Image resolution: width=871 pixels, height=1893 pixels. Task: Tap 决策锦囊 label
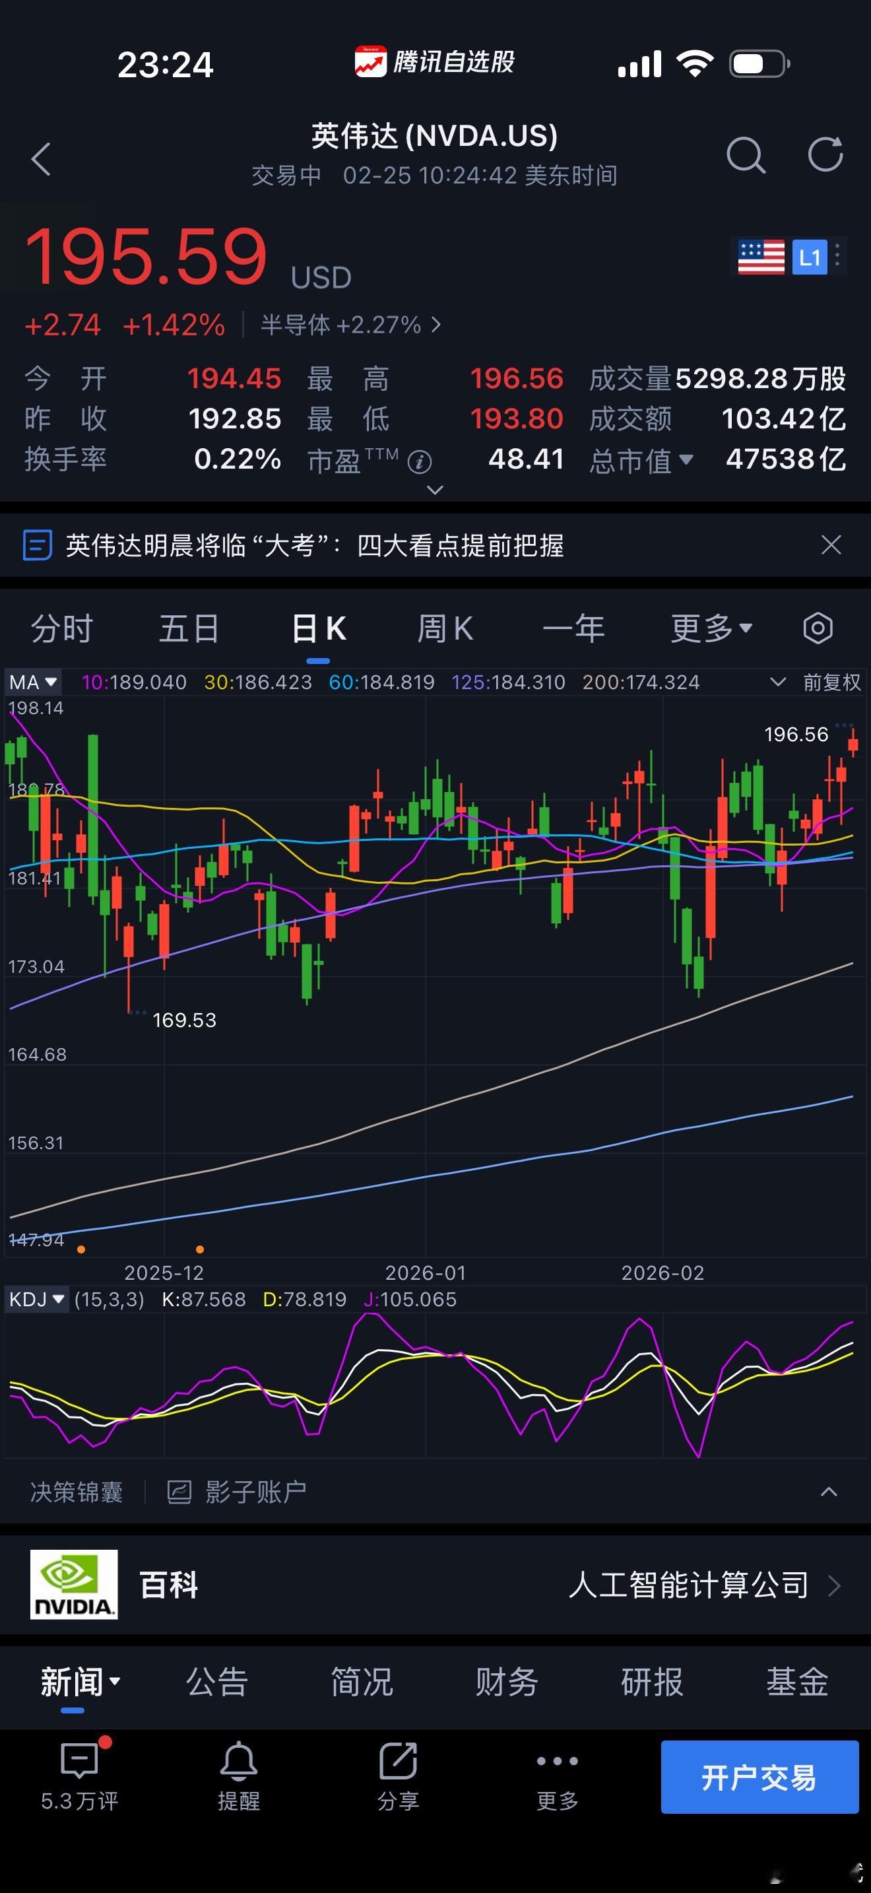pyautogui.click(x=77, y=1492)
